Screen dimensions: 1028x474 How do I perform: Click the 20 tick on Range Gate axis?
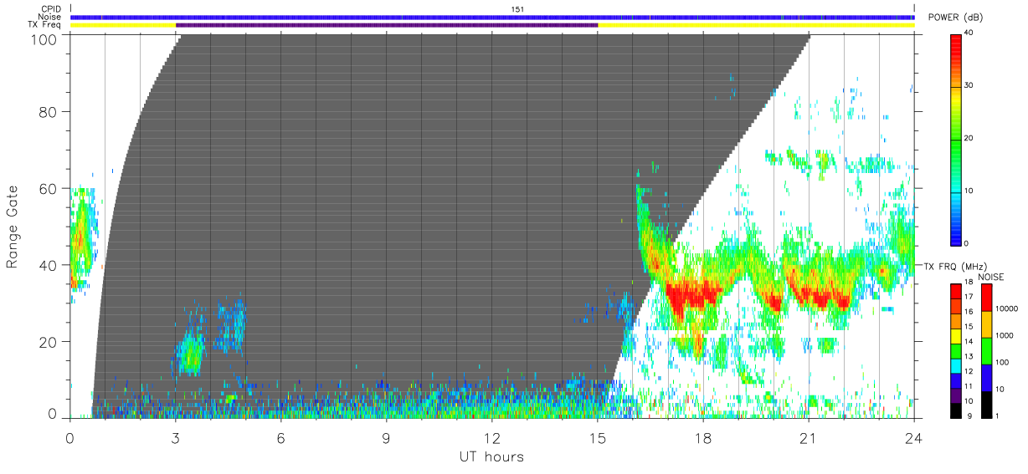pos(49,341)
